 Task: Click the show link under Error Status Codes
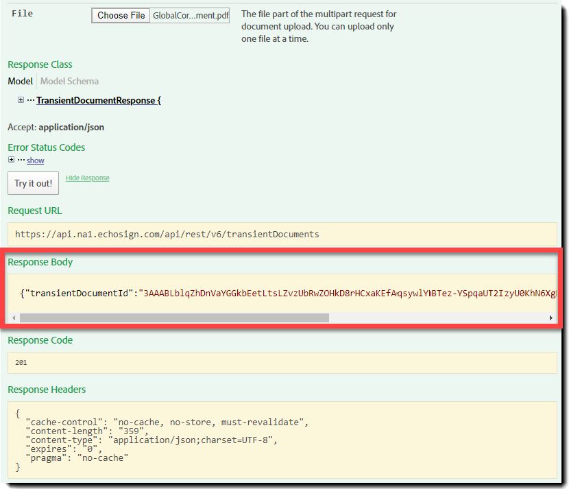35,160
